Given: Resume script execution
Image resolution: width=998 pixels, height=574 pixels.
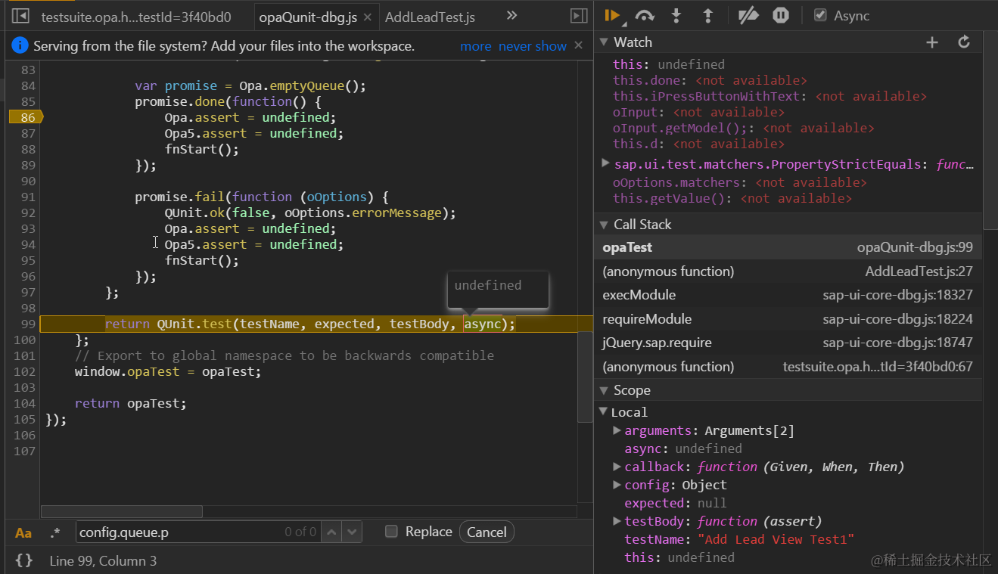Looking at the screenshot, I should [x=613, y=15].
